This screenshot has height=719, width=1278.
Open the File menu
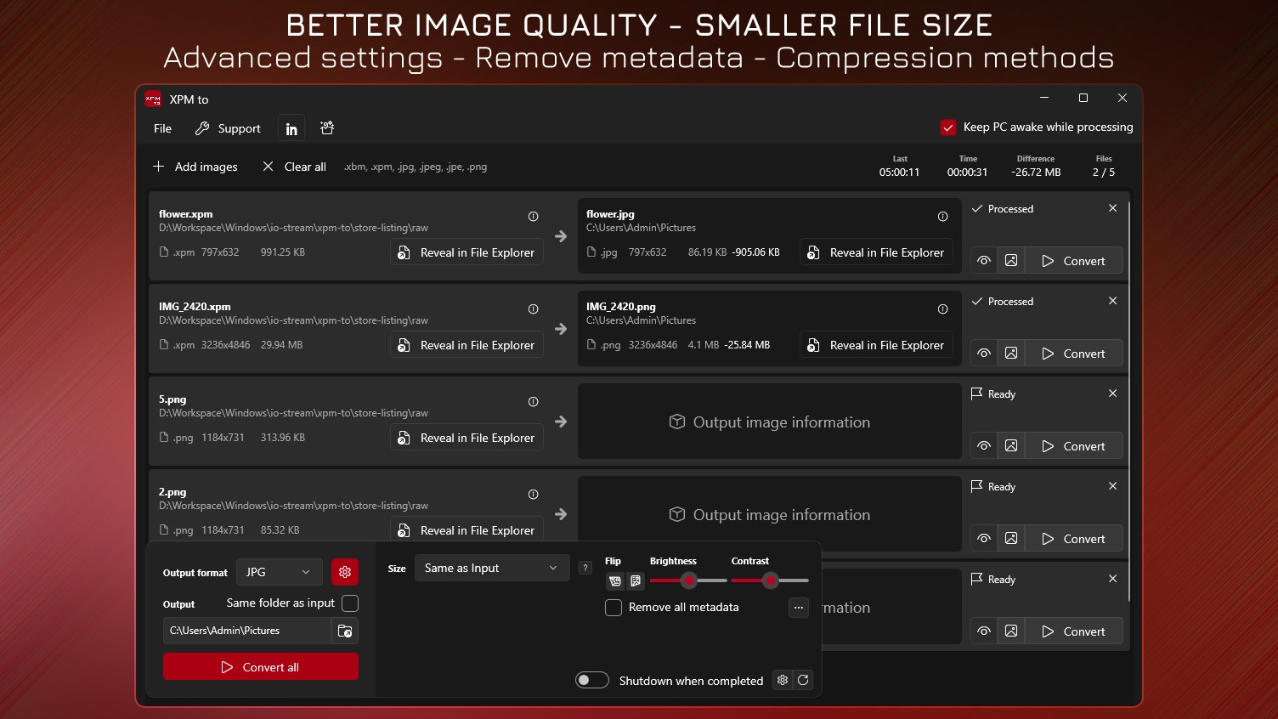pyautogui.click(x=162, y=128)
